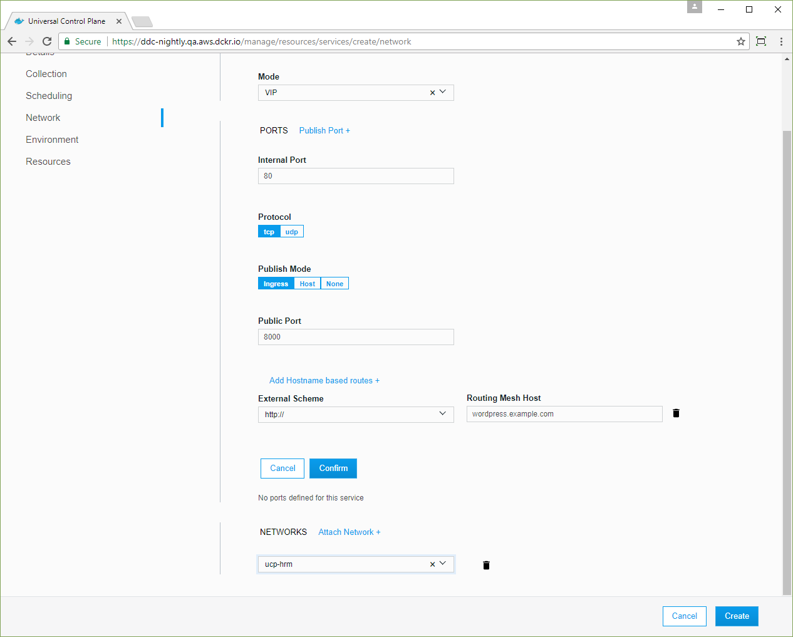
Task: Set Publish Mode to None
Action: click(334, 284)
